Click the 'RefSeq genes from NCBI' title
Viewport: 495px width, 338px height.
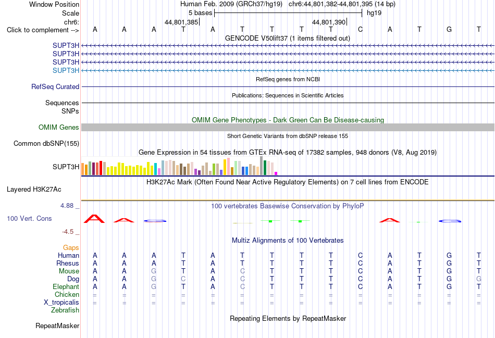point(288,79)
